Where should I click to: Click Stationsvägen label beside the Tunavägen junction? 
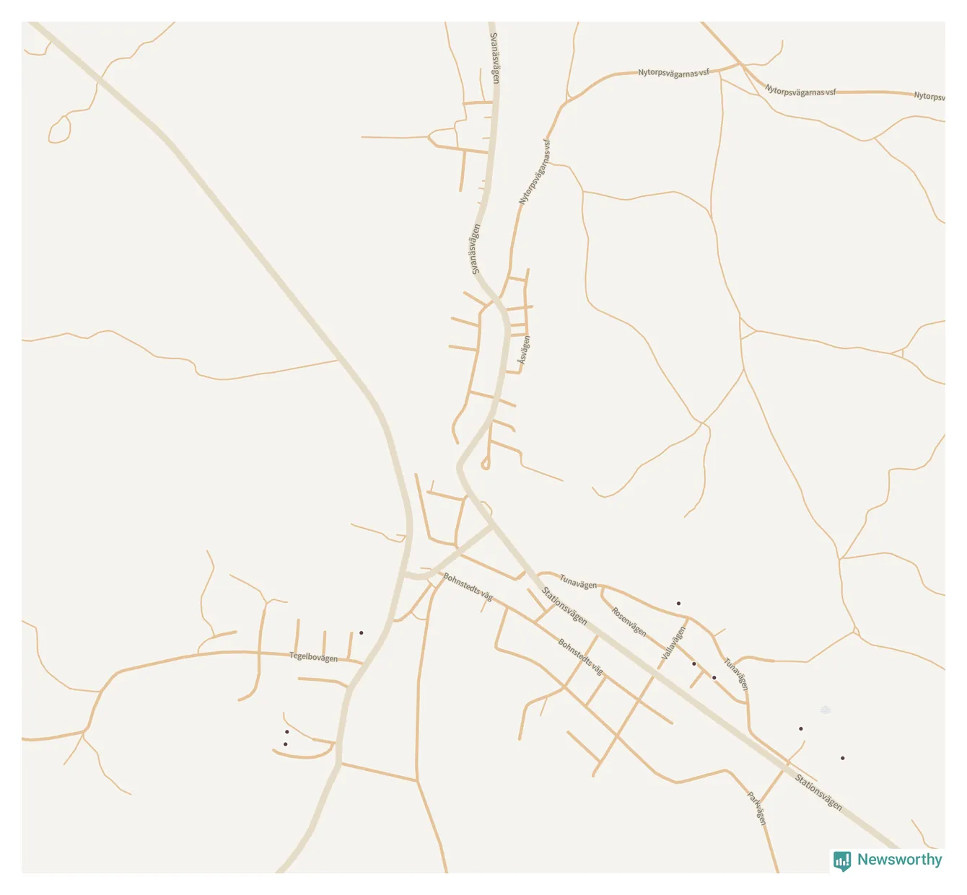[x=564, y=606]
